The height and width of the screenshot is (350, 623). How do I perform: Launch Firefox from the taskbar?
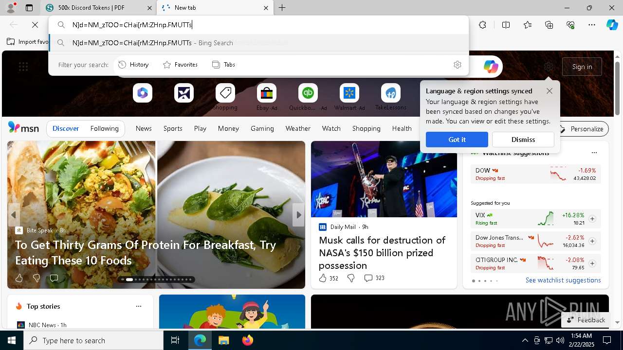247,340
